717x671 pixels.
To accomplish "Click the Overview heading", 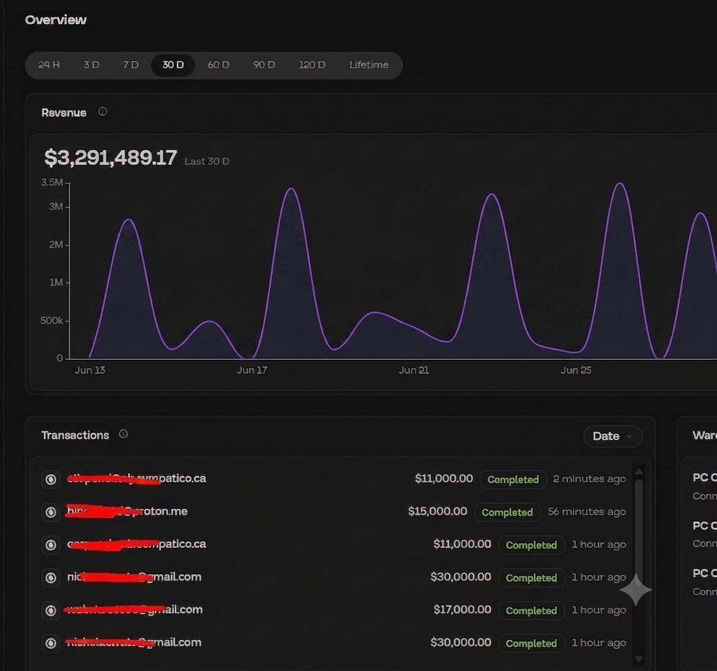I will coord(55,20).
